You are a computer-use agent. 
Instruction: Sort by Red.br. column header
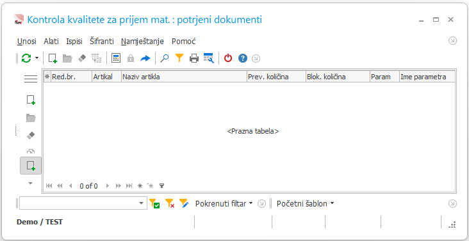(72, 77)
